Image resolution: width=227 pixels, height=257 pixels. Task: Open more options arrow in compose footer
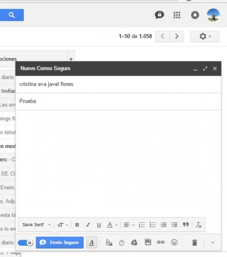pyautogui.click(x=213, y=243)
